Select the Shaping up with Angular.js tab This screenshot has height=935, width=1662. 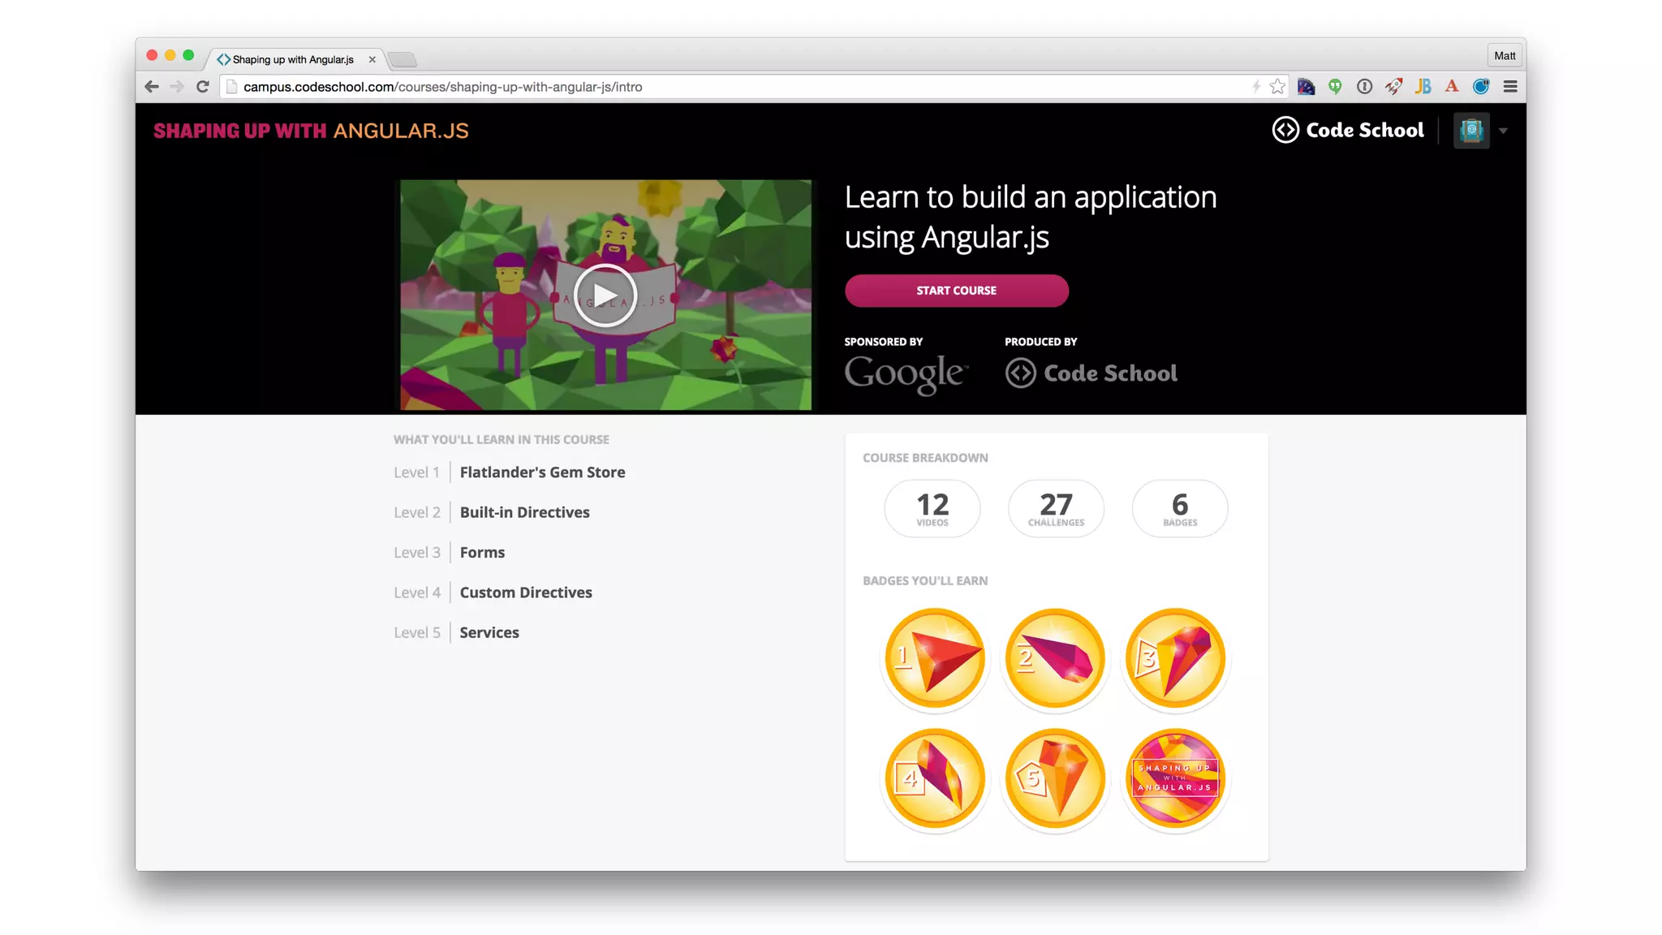pyautogui.click(x=292, y=59)
